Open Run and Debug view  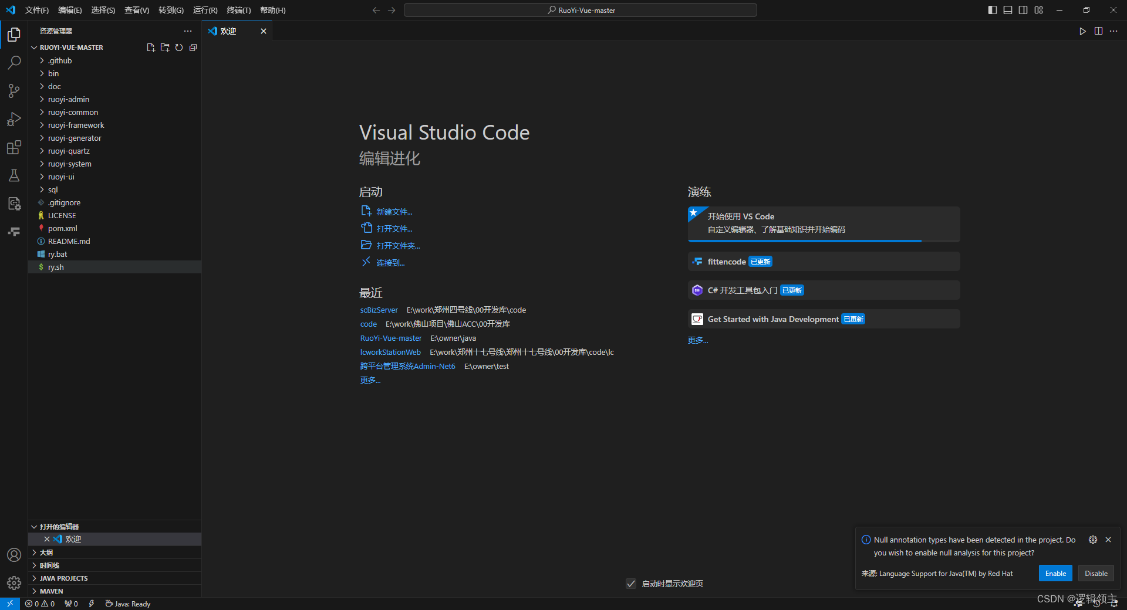coord(14,119)
